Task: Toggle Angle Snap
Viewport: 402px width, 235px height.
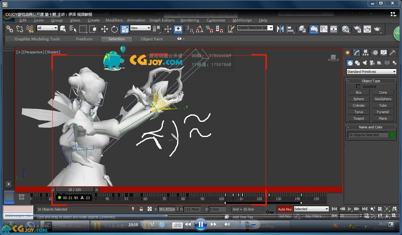Action: tap(199, 29)
